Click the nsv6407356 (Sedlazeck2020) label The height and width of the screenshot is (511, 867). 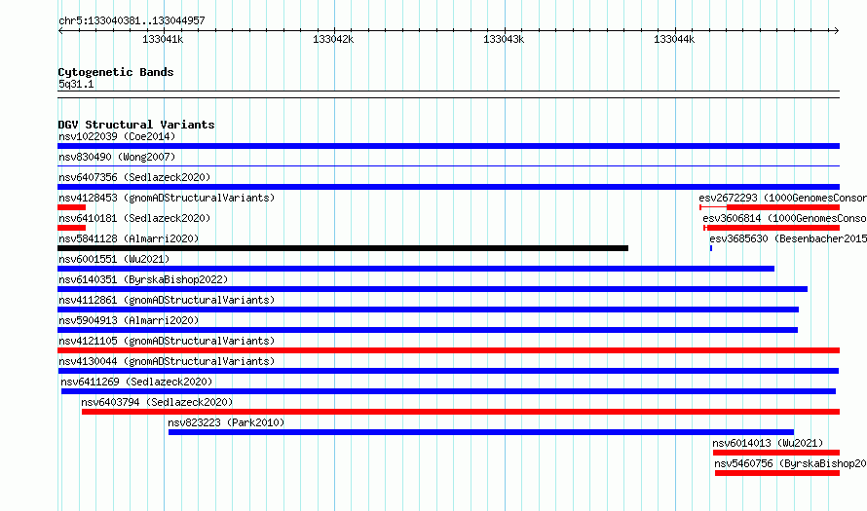(x=134, y=177)
